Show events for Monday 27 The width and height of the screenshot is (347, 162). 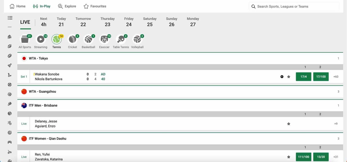[x=193, y=22]
